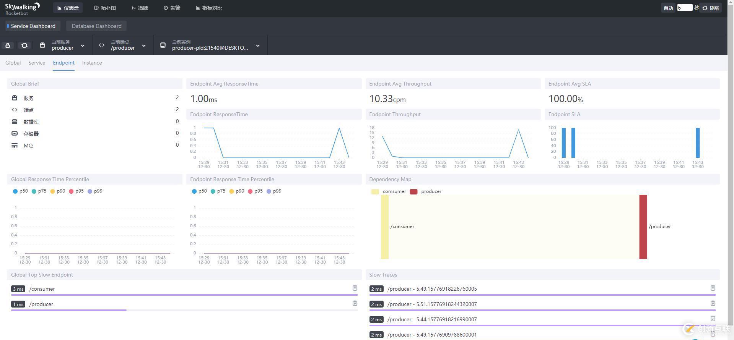Click the refresh button at top right
Viewport: 734px width, 340px height.
[711, 8]
